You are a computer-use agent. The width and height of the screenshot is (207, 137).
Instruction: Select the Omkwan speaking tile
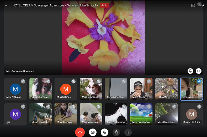191,89
